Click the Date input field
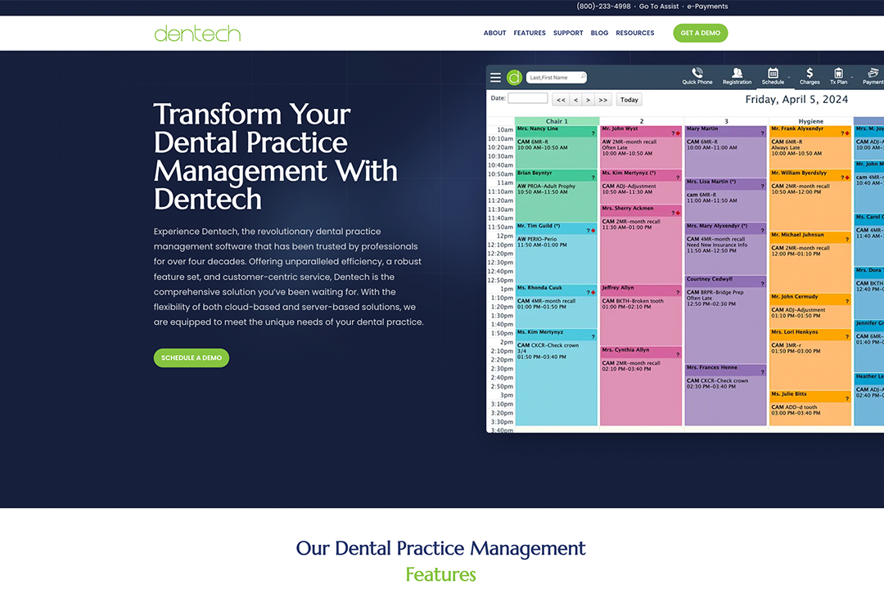This screenshot has width=884, height=589. [528, 98]
